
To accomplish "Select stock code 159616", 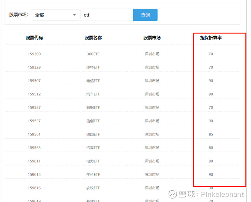I will (34, 188).
